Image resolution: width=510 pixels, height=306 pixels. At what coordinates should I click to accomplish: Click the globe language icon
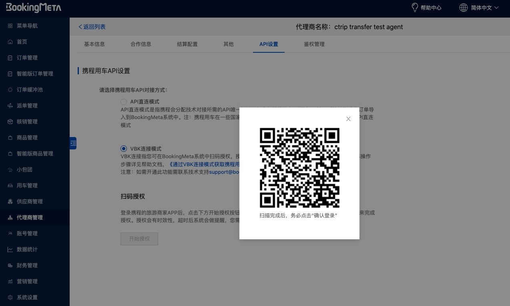coord(463,8)
